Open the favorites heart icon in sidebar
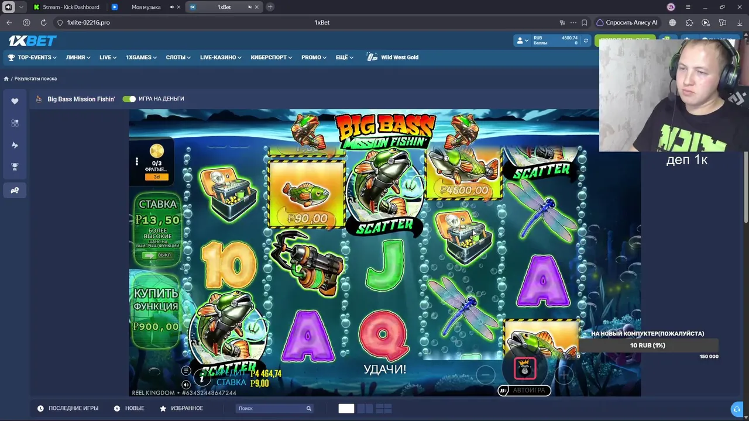749x421 pixels. 15,101
